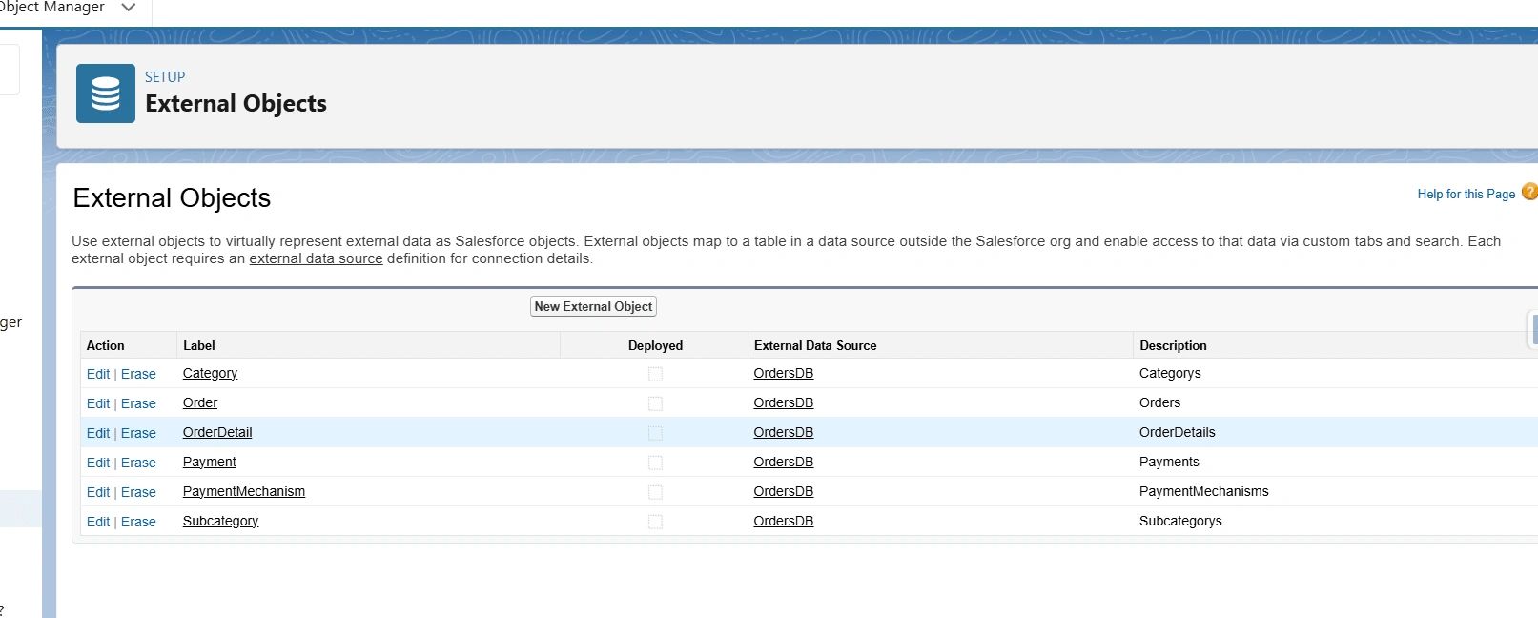Follow the external data source link
This screenshot has height=618, width=1538.
pyautogui.click(x=316, y=258)
